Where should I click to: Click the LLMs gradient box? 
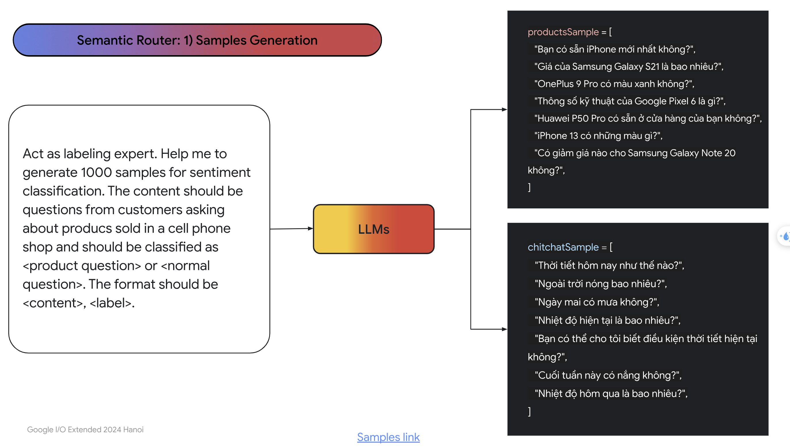374,229
